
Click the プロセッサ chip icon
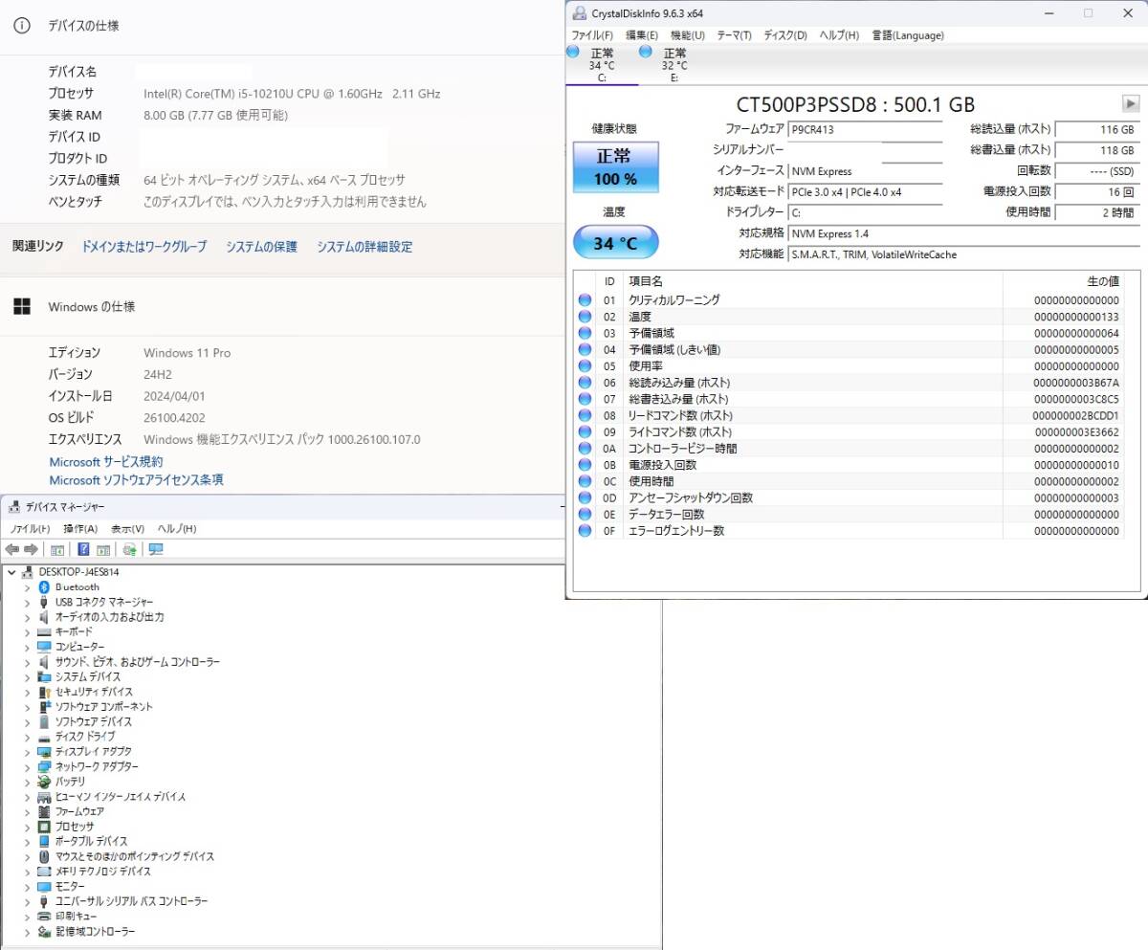pos(44,827)
